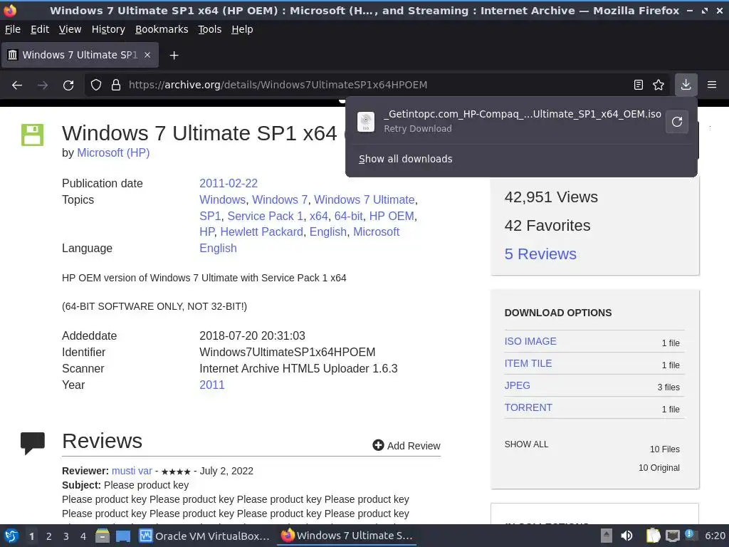
Task: Open the View menu
Action: coord(70,29)
